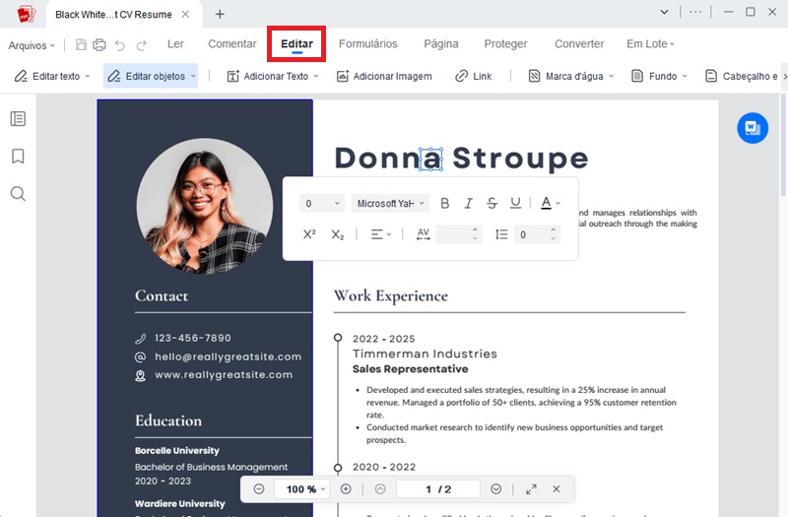Close the Black White CV Resume tab
Viewport: 788px width, 517px height.
185,14
